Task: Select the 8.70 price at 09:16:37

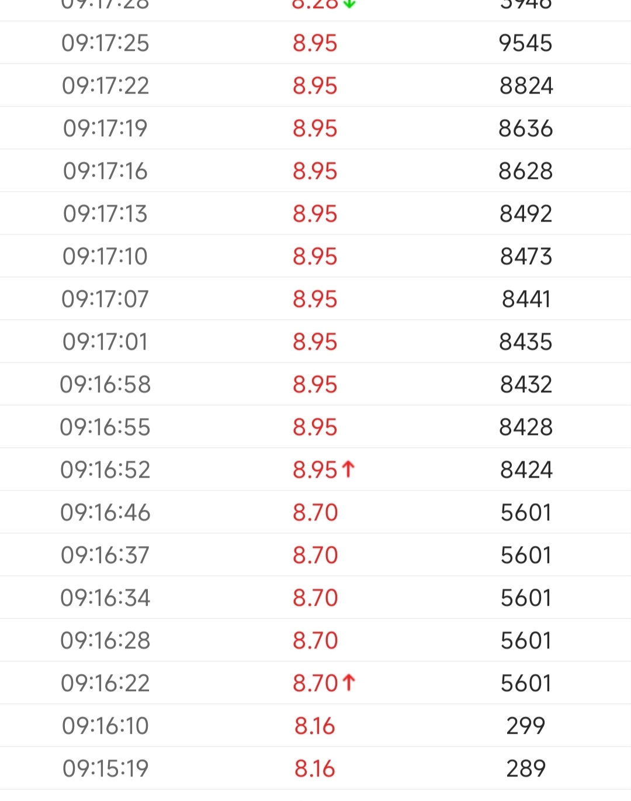Action: coord(315,555)
